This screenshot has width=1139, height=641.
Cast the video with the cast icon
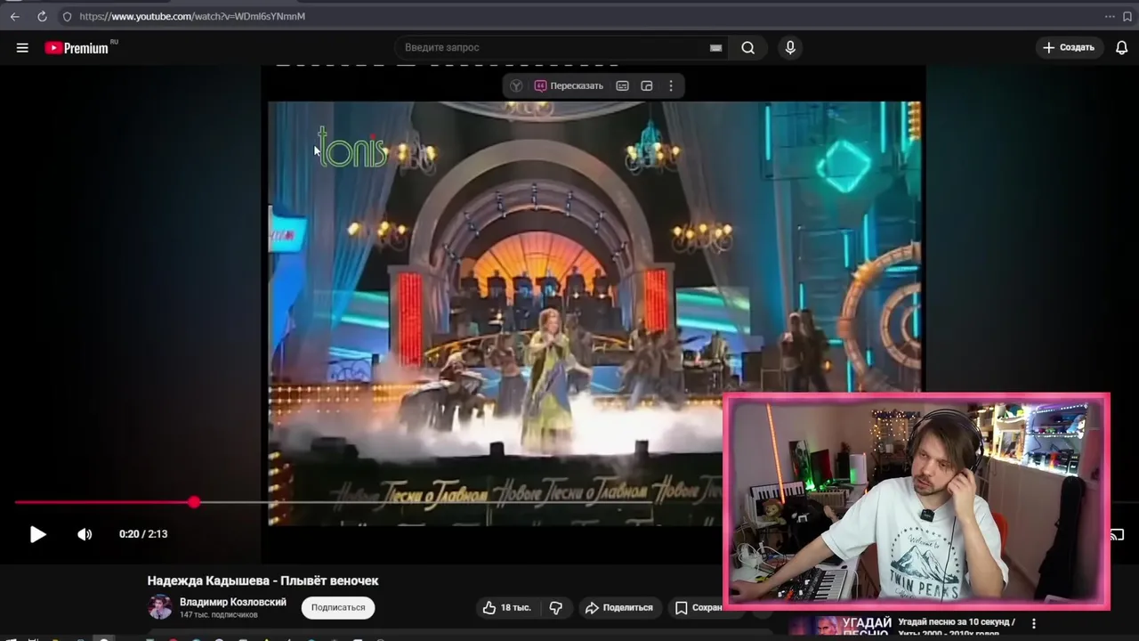pyautogui.click(x=1118, y=535)
